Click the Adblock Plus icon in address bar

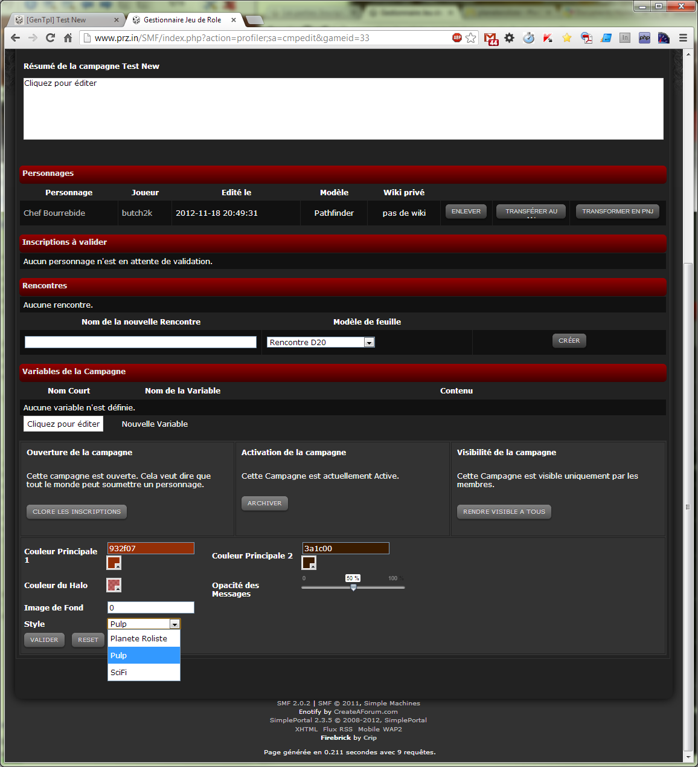point(457,37)
